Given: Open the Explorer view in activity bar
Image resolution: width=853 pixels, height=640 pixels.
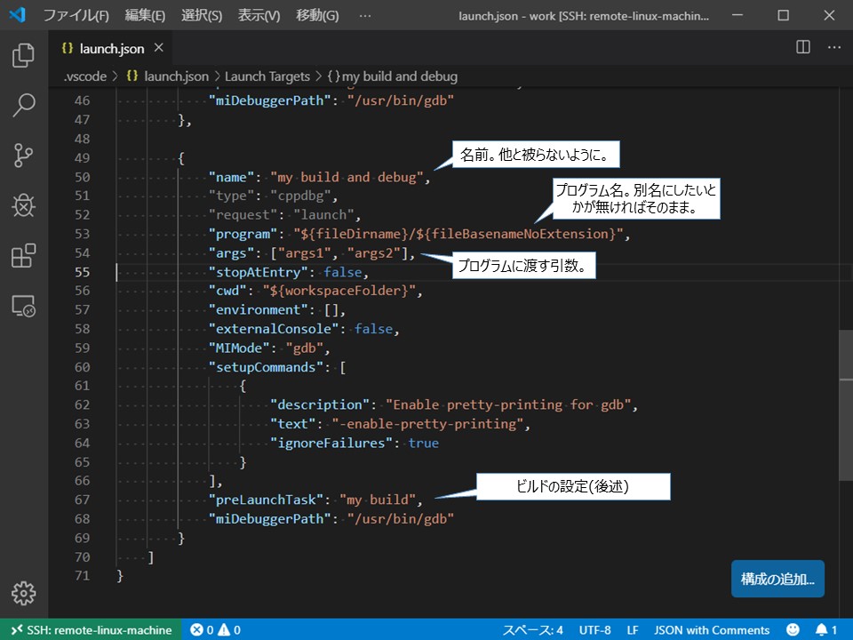Looking at the screenshot, I should [x=23, y=55].
